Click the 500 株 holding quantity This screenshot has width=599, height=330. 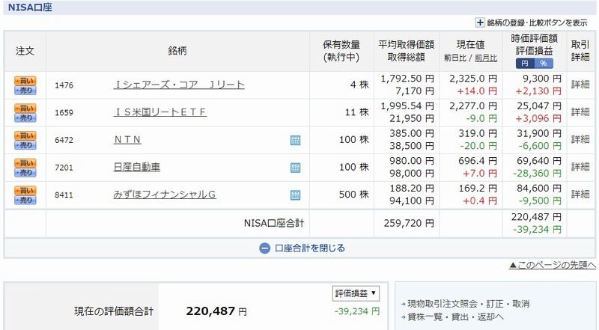pos(353,195)
